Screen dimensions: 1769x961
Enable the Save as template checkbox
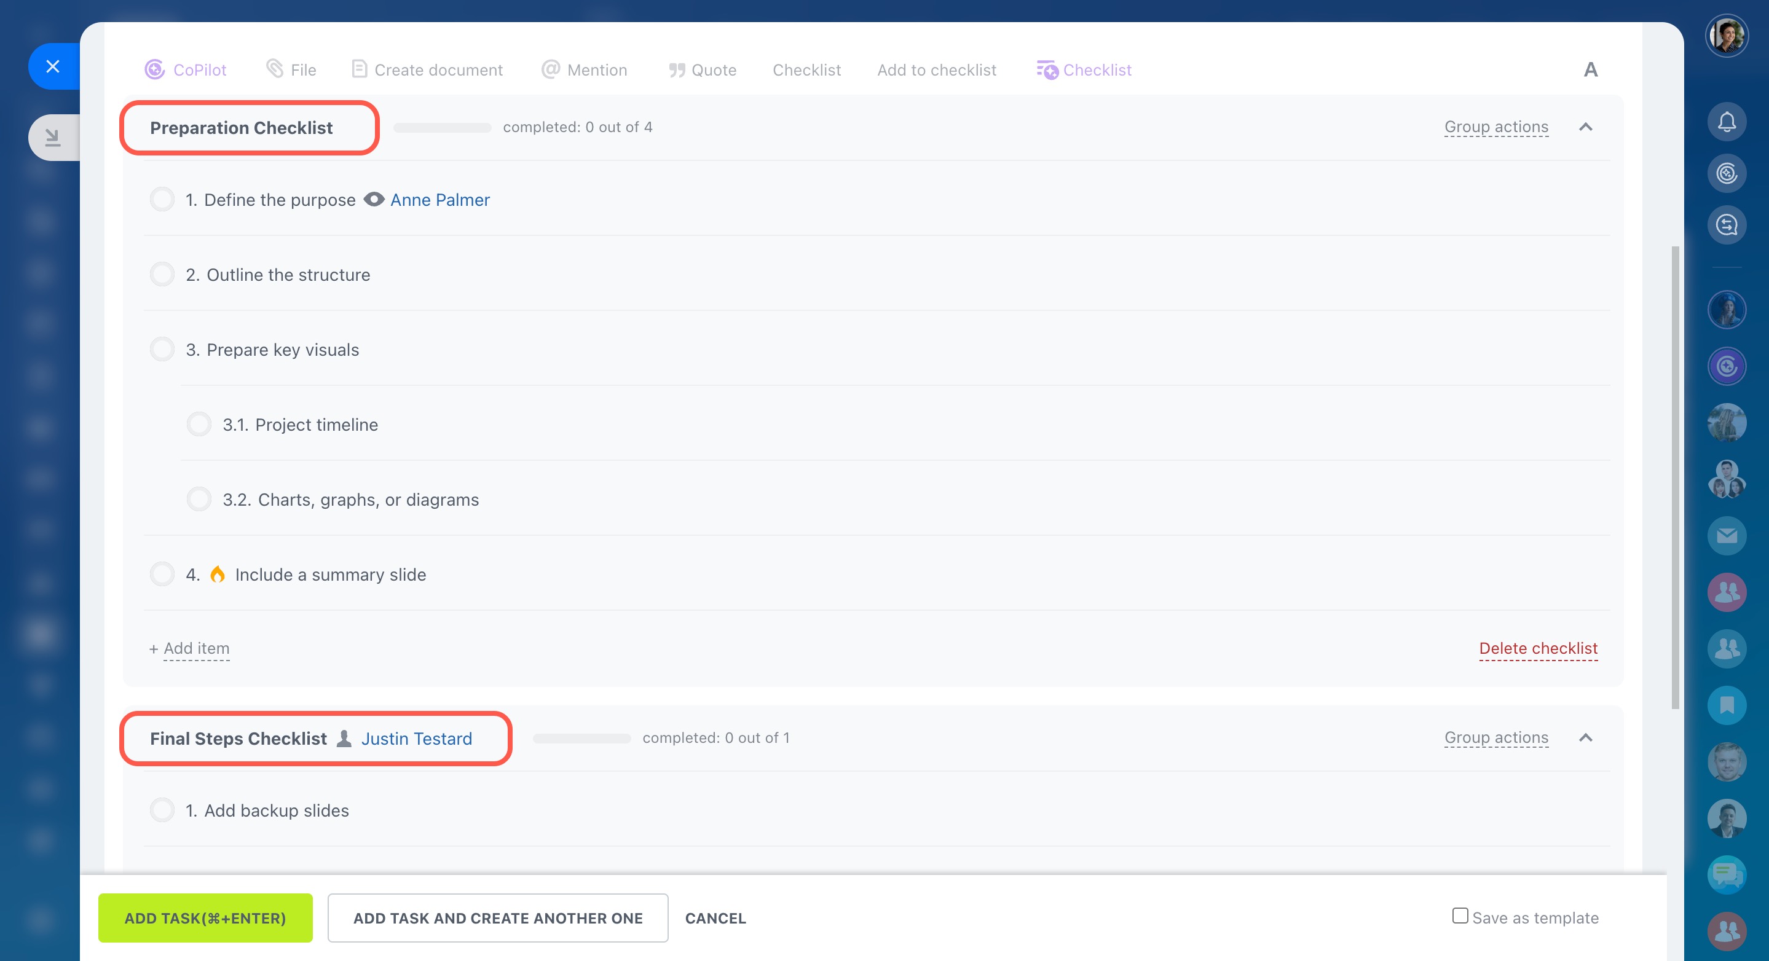[1460, 916]
